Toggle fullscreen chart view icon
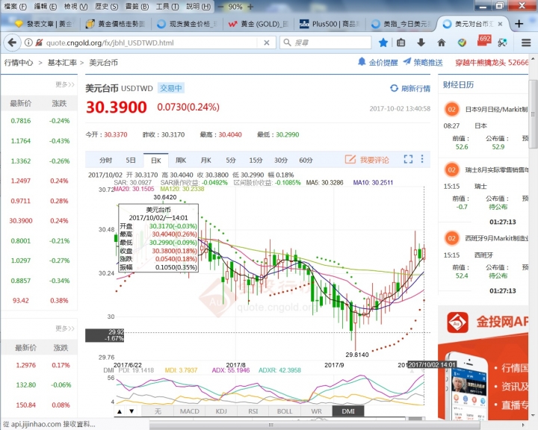This screenshot has height=430, width=538. (408, 159)
